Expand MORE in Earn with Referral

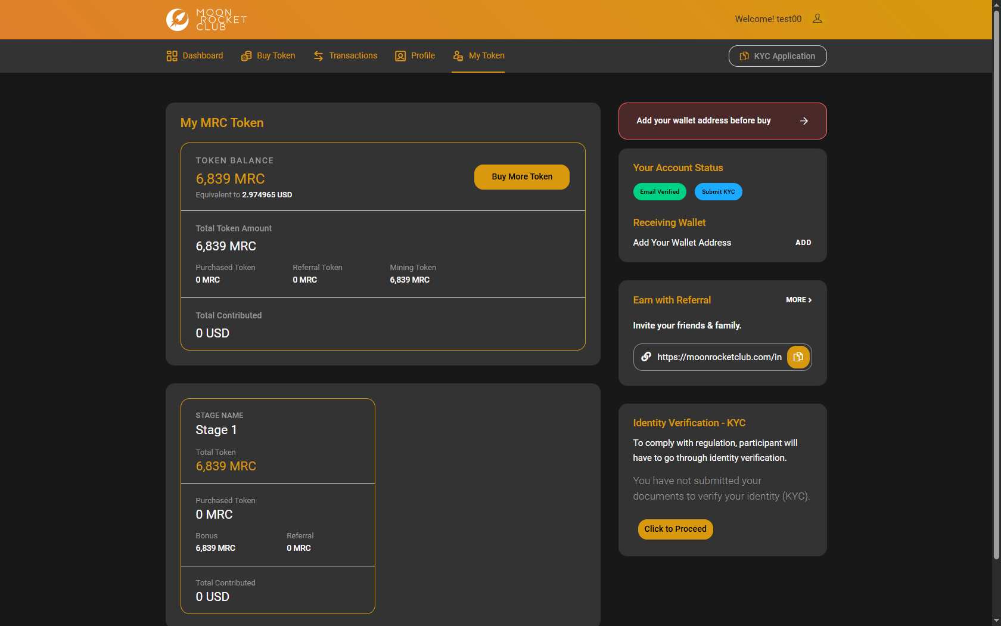pos(798,300)
